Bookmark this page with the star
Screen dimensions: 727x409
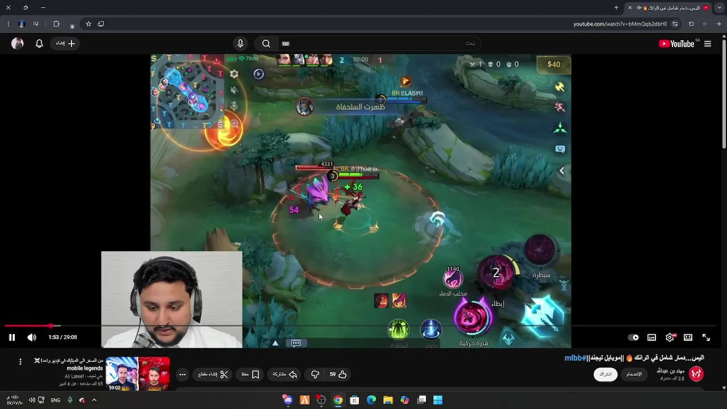tap(89, 24)
